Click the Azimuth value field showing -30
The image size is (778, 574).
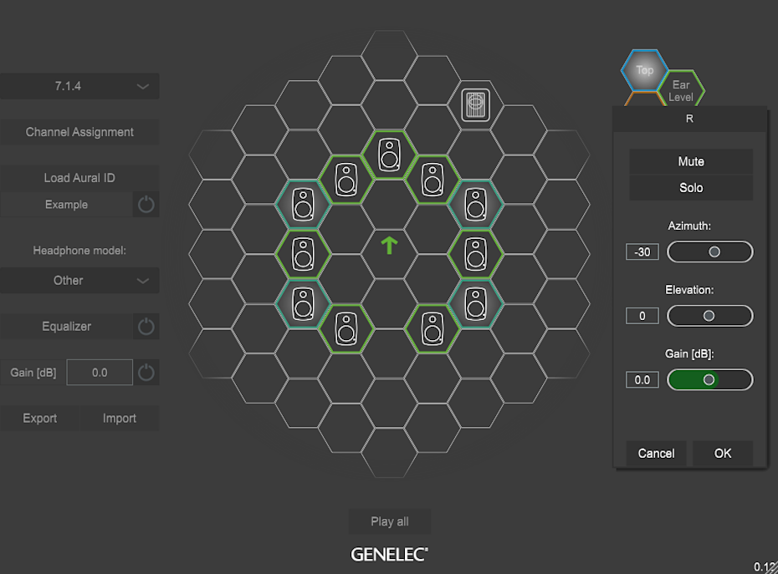point(642,251)
